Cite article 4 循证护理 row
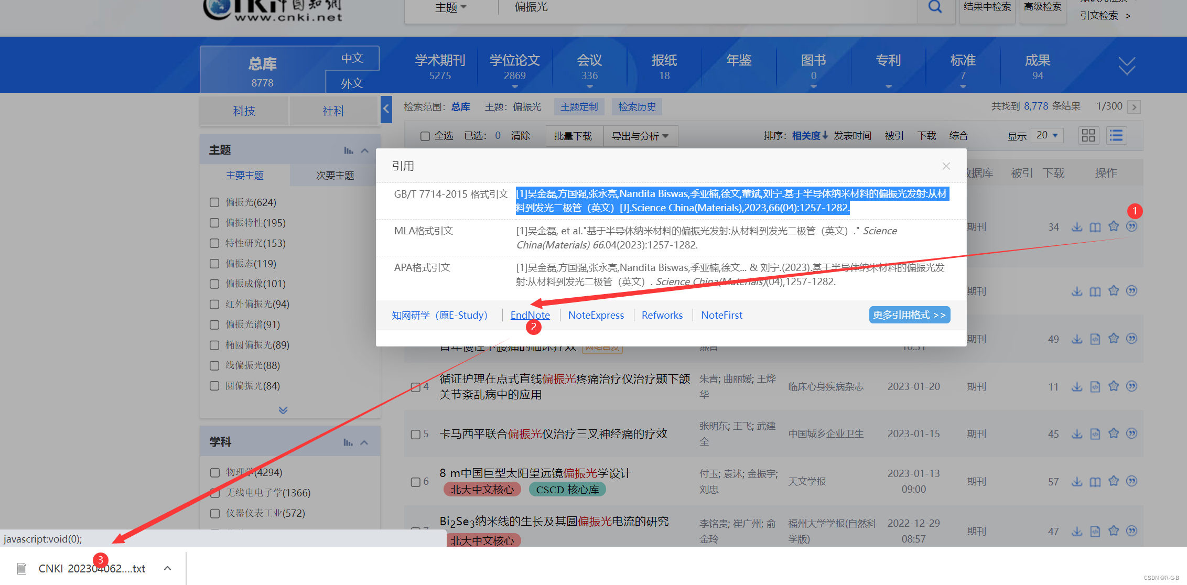 point(1132,386)
